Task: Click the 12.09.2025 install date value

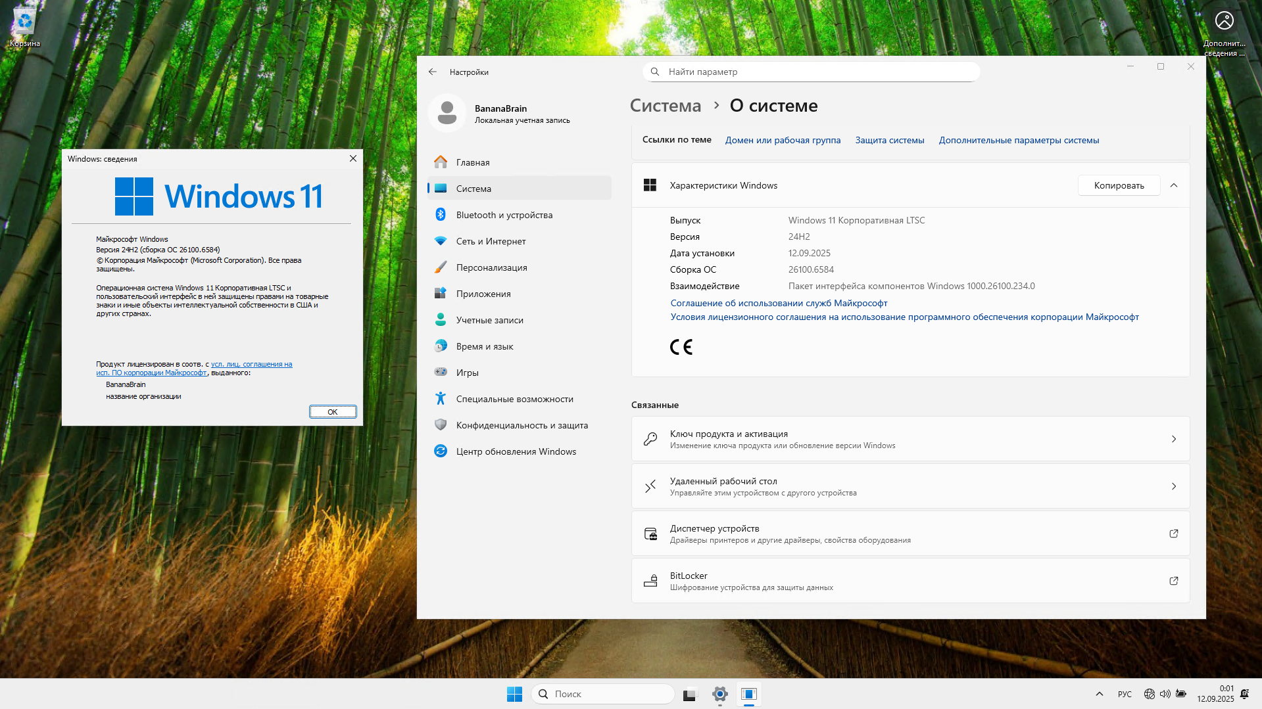Action: [809, 253]
